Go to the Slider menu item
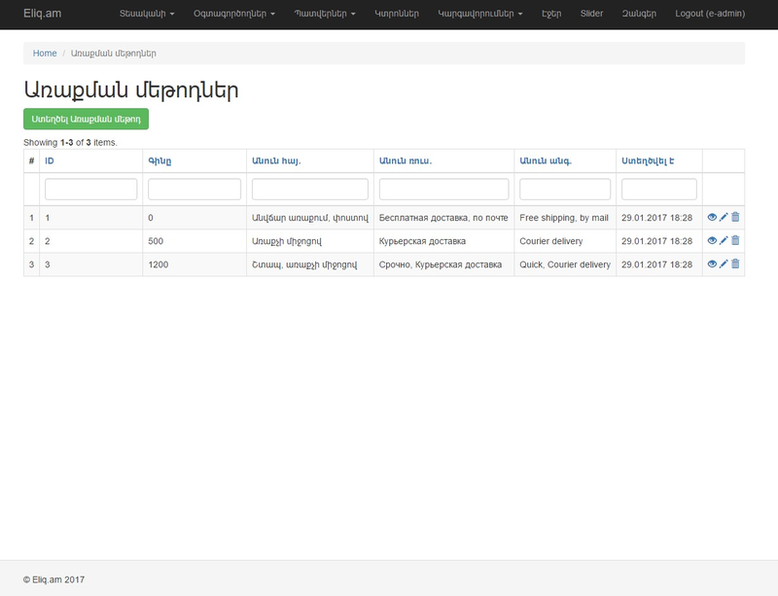The width and height of the screenshot is (778, 596). pyautogui.click(x=591, y=15)
